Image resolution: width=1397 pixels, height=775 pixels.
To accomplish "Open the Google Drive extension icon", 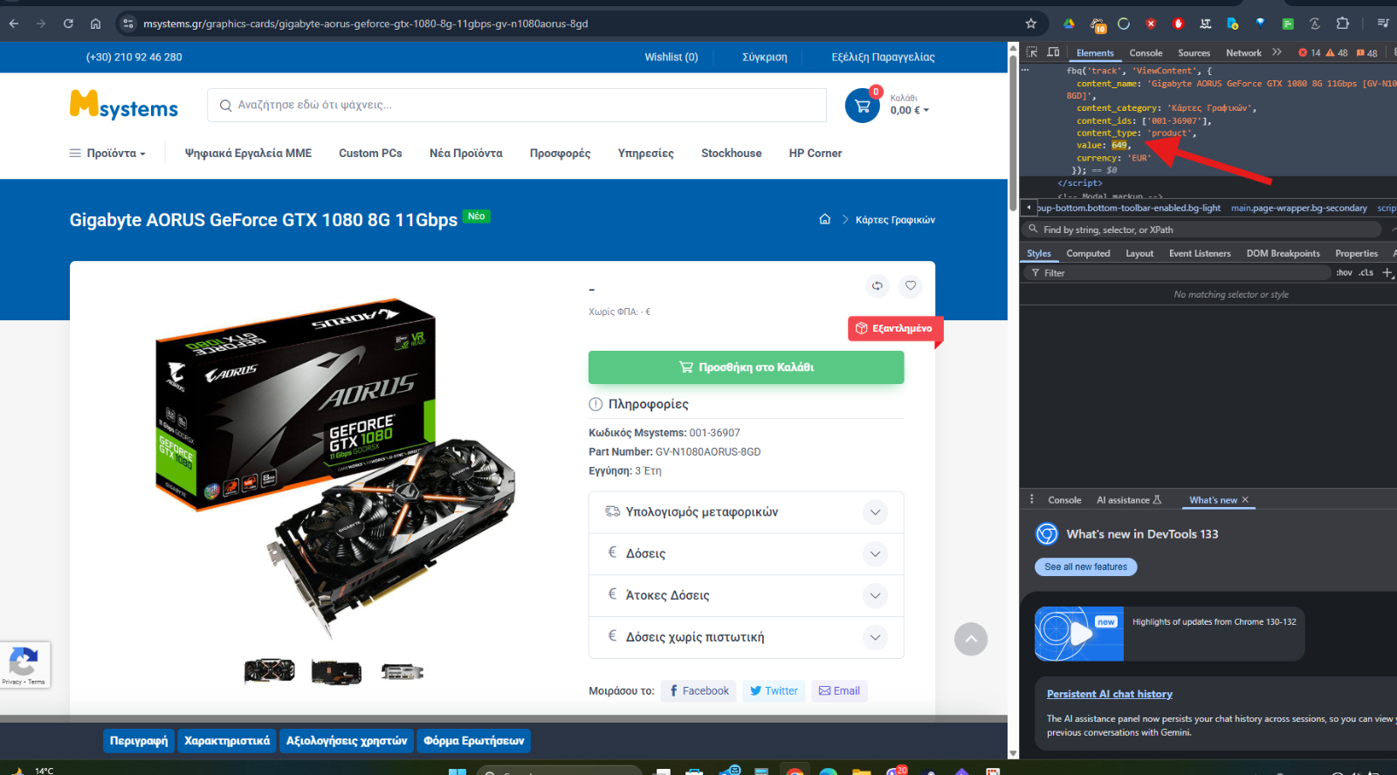I will pos(1069,24).
